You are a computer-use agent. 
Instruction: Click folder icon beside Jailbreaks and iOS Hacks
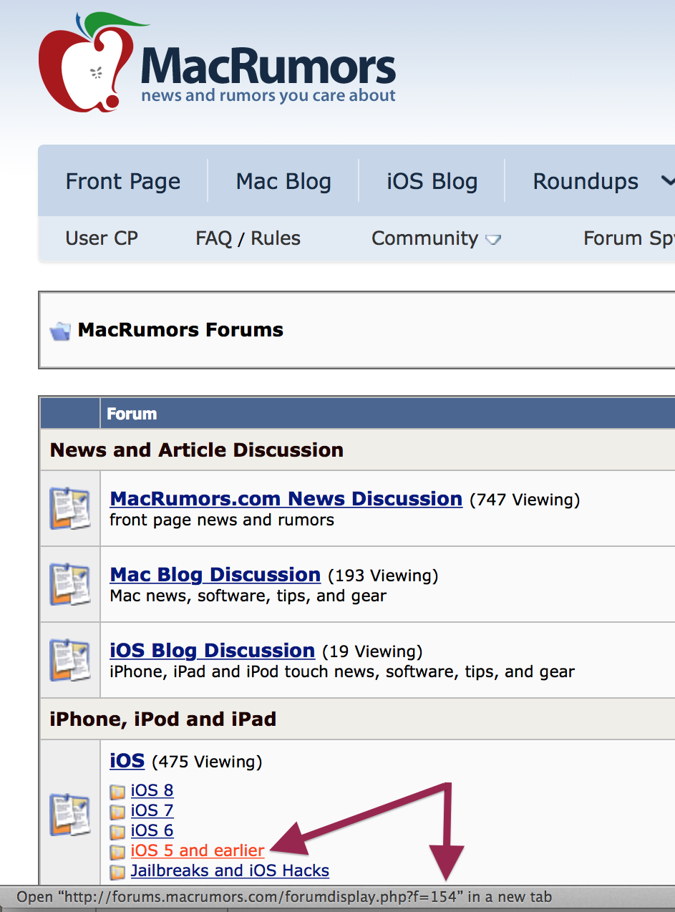(x=117, y=873)
